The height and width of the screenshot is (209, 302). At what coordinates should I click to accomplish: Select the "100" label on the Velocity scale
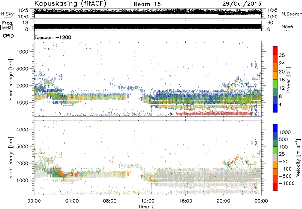tap(284, 147)
